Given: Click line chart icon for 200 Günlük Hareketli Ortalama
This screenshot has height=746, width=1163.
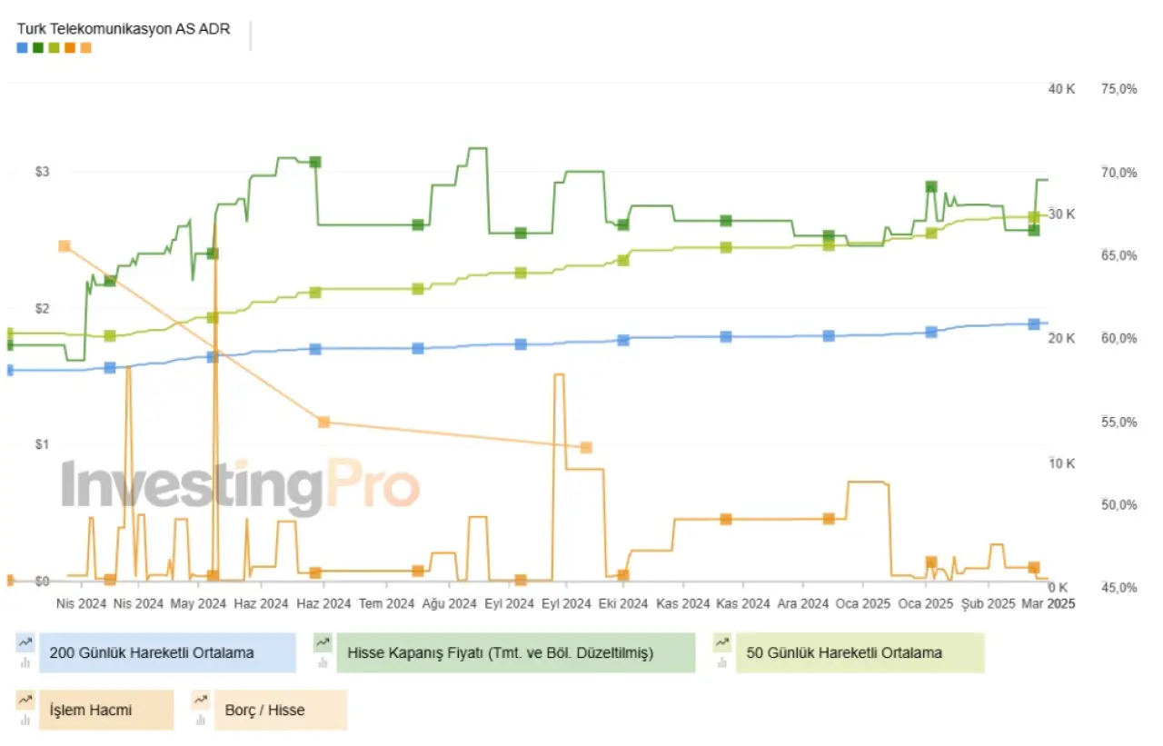Looking at the screenshot, I should (24, 642).
